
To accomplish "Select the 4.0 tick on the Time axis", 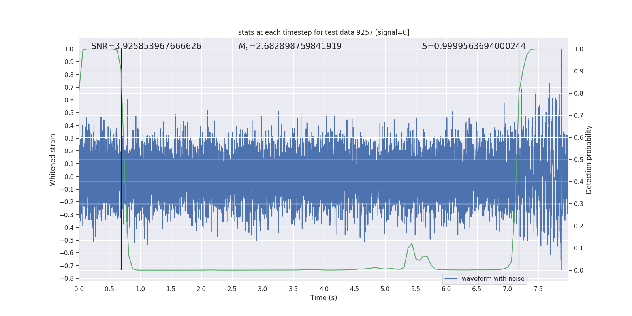I will click(x=324, y=289).
